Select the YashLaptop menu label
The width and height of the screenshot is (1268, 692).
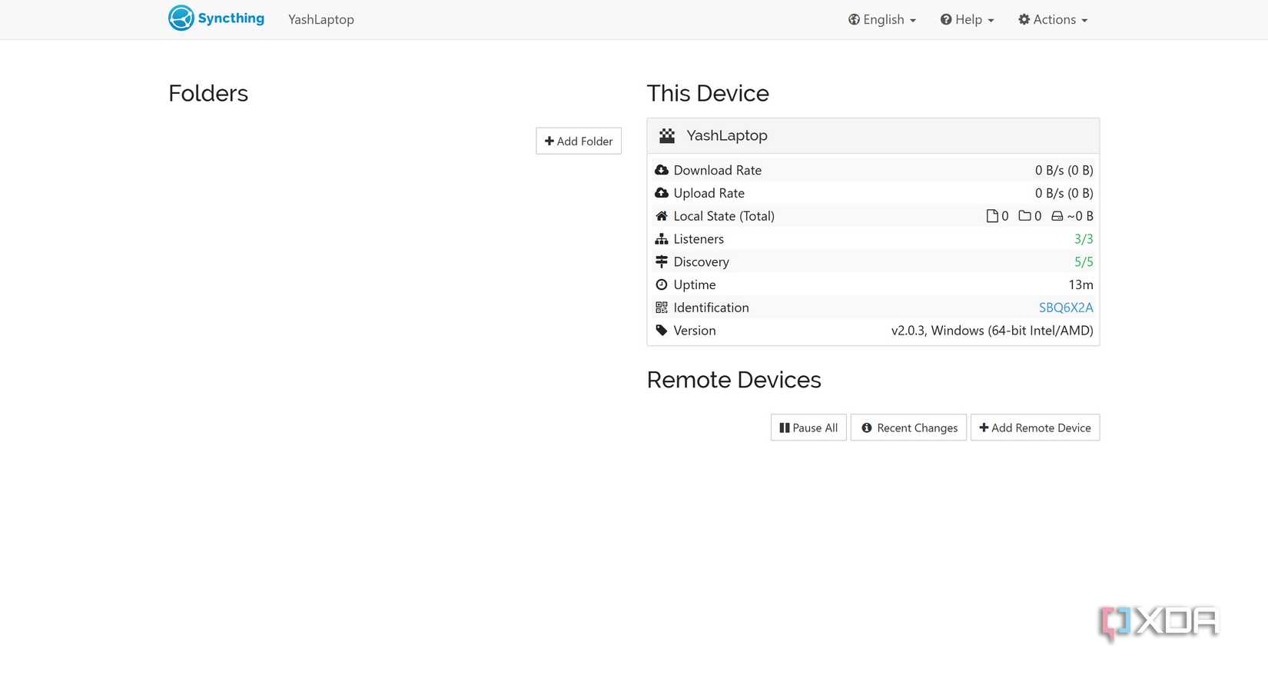coord(321,19)
